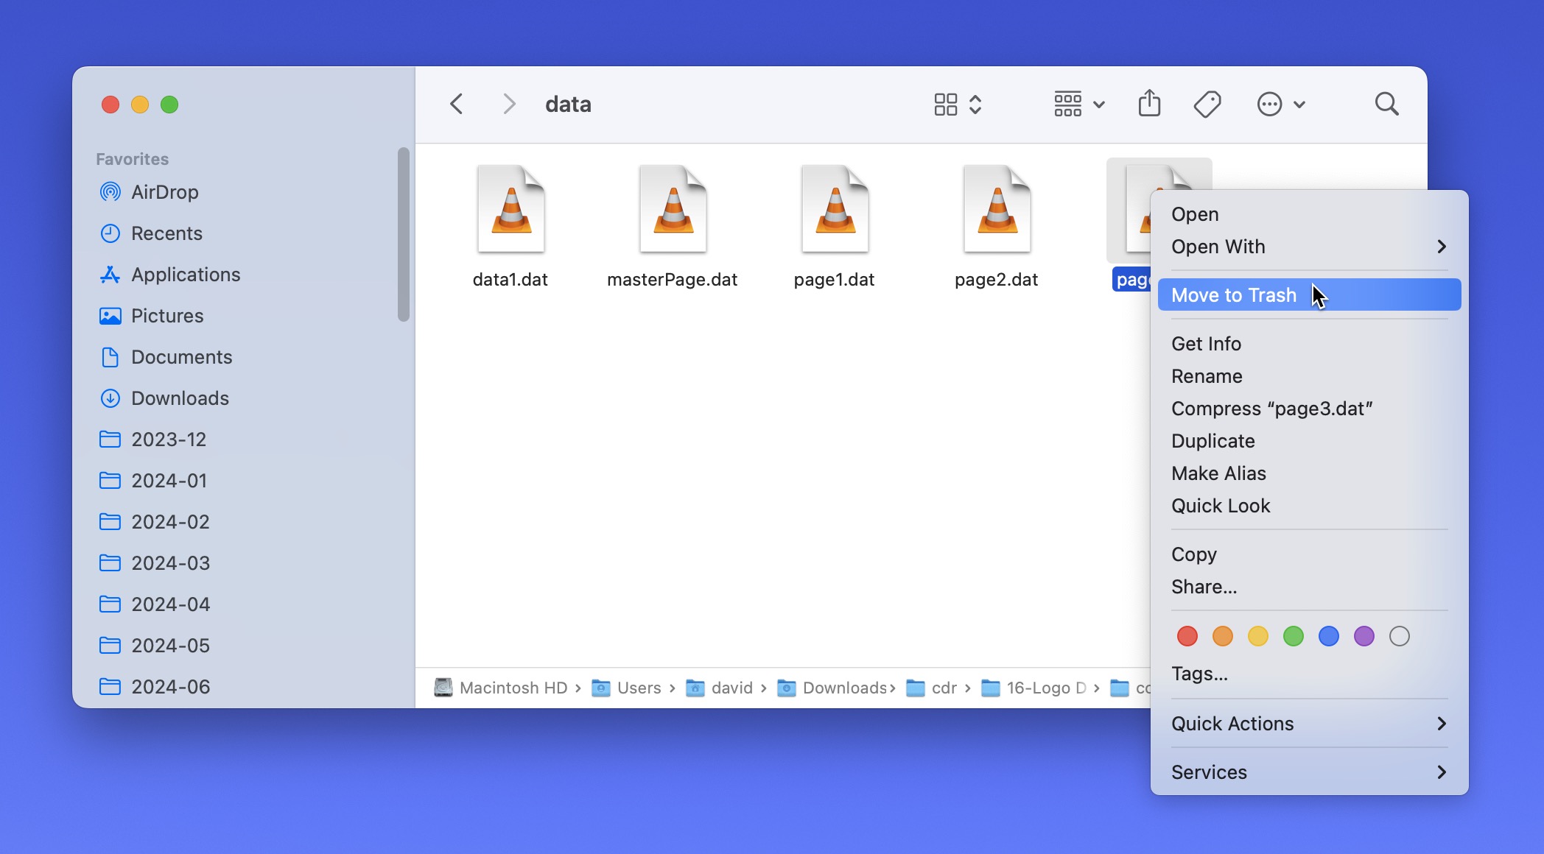
Task: Click the Downloads folder in sidebar
Action: (180, 398)
